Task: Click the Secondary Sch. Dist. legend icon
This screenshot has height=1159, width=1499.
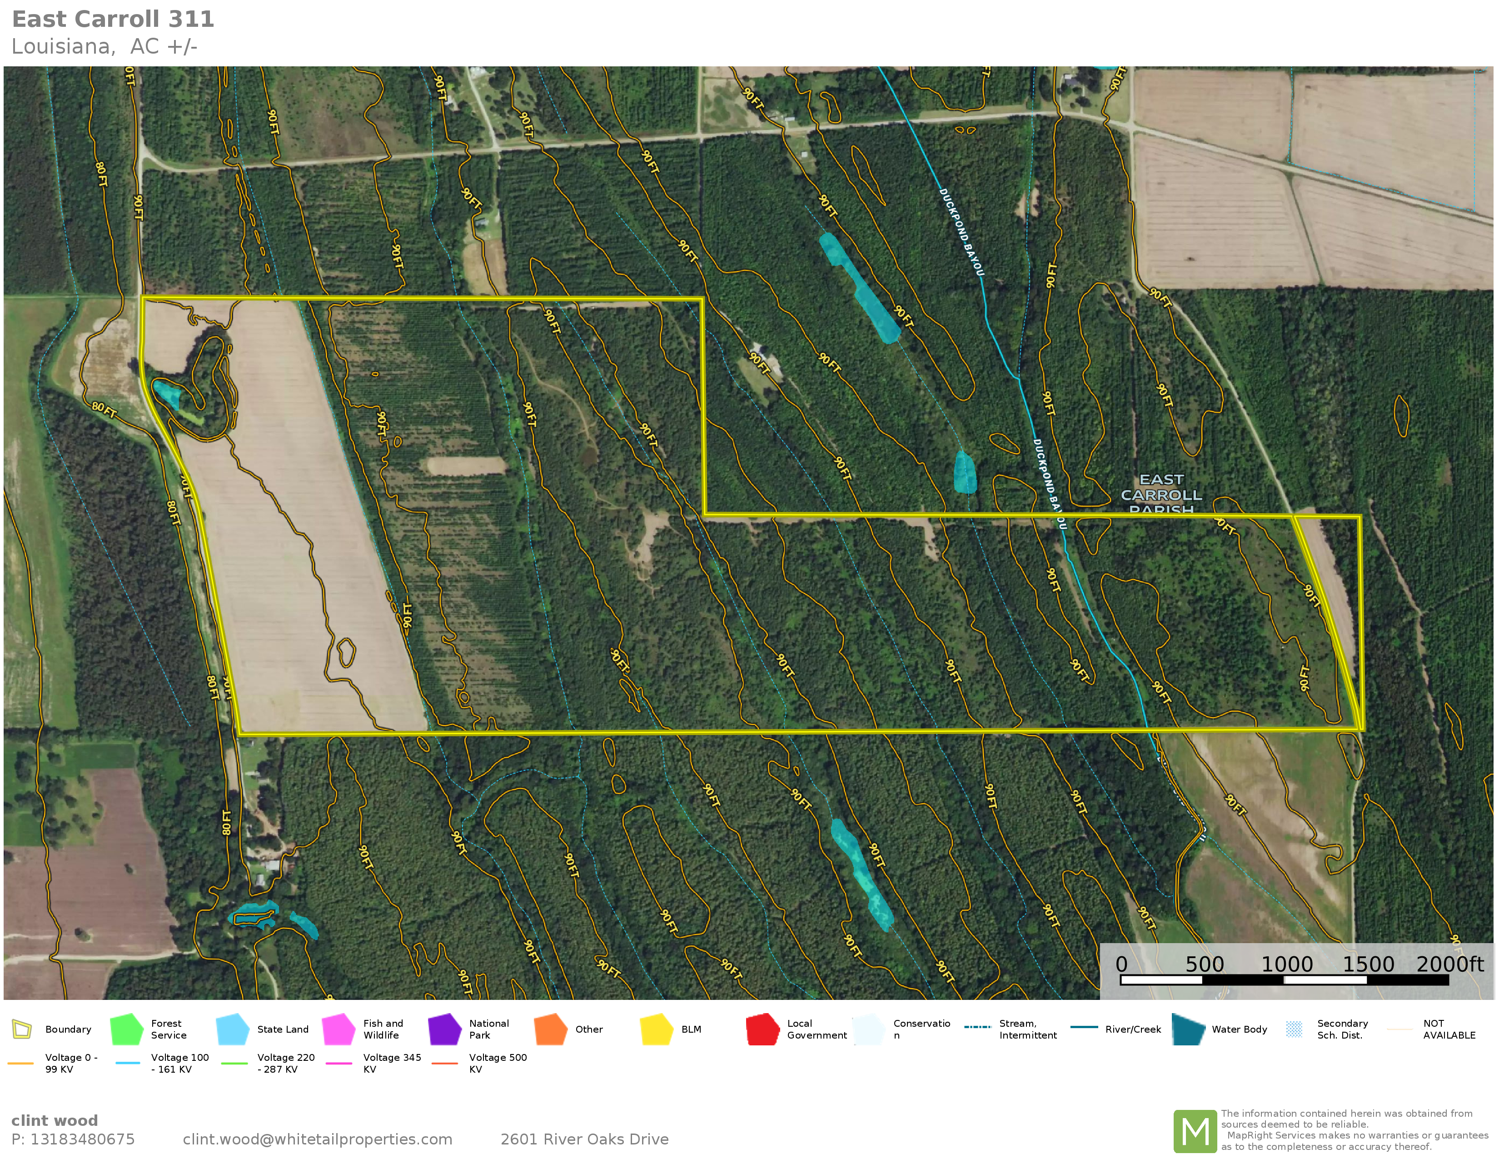Action: (x=1294, y=1029)
